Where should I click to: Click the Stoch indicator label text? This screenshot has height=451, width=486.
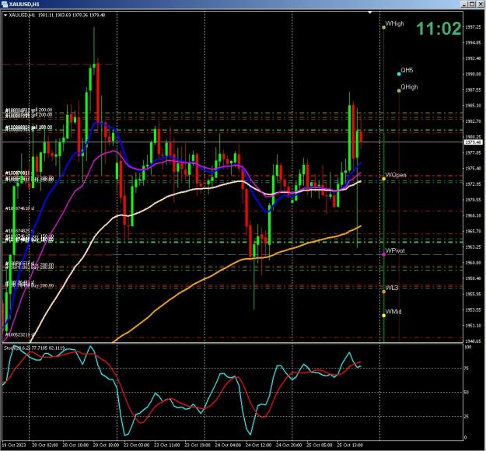[x=34, y=348]
